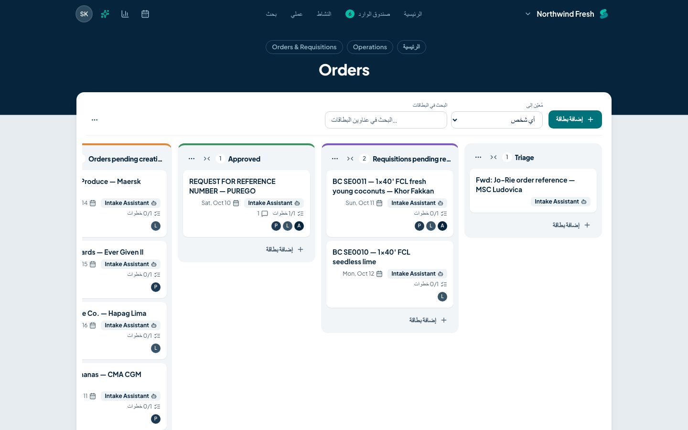The width and height of the screenshot is (688, 430).
Task: Focus the card title search field
Action: click(386, 120)
